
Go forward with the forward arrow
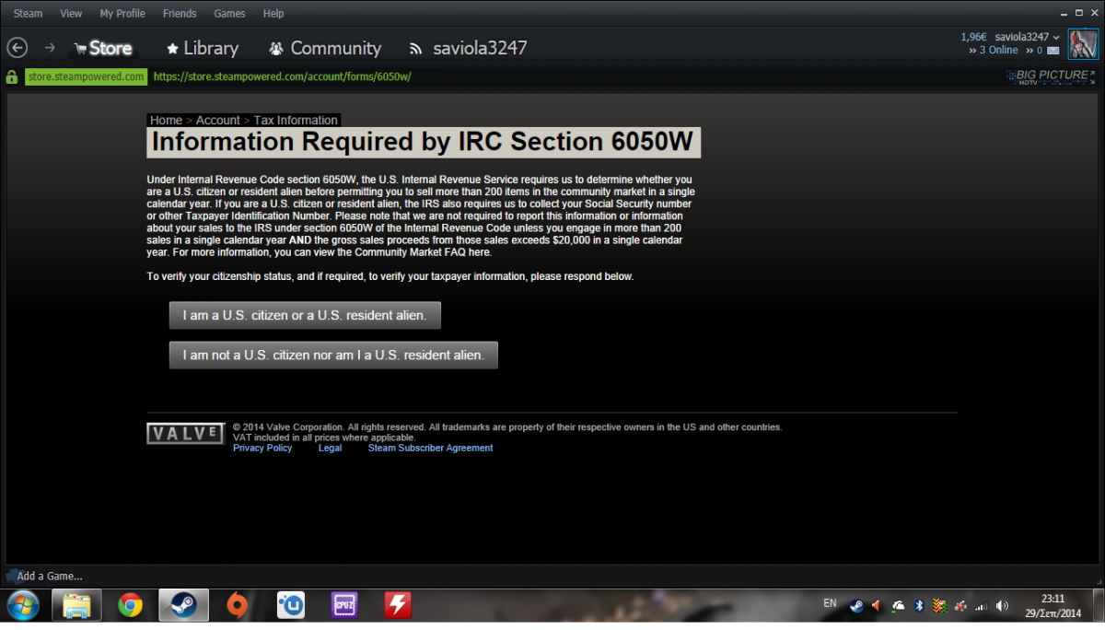pos(50,48)
